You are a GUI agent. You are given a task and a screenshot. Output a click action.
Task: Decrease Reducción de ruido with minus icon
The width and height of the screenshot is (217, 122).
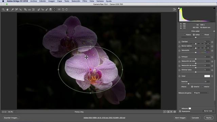click(x=179, y=61)
